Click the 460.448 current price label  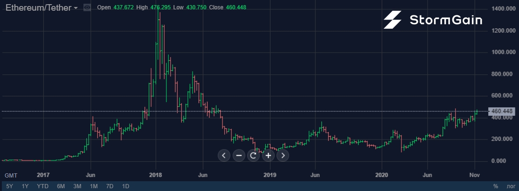(502, 111)
